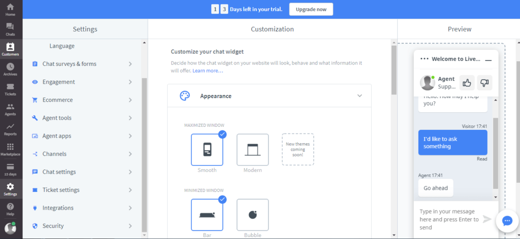This screenshot has width=520, height=239.
Task: Select the Modern maximized window theme
Action: click(253, 150)
